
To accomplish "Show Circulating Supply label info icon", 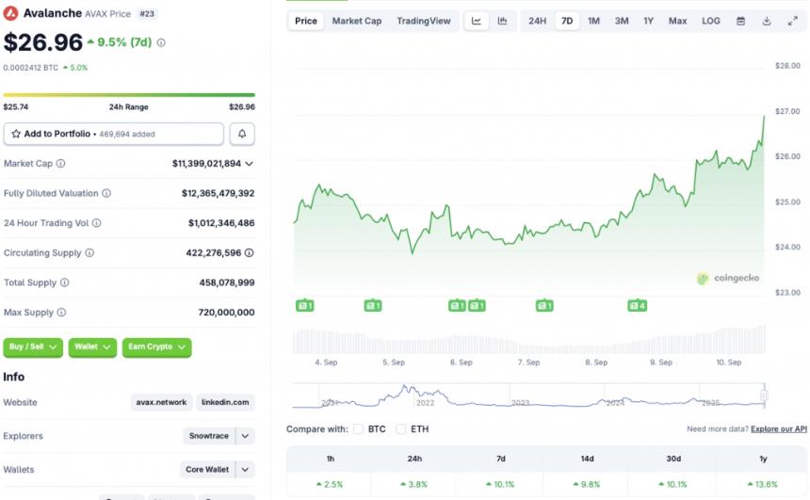I will click(89, 252).
